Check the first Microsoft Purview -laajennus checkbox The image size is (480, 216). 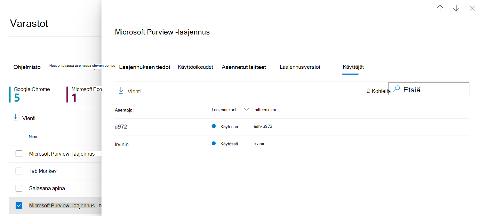[x=19, y=154]
